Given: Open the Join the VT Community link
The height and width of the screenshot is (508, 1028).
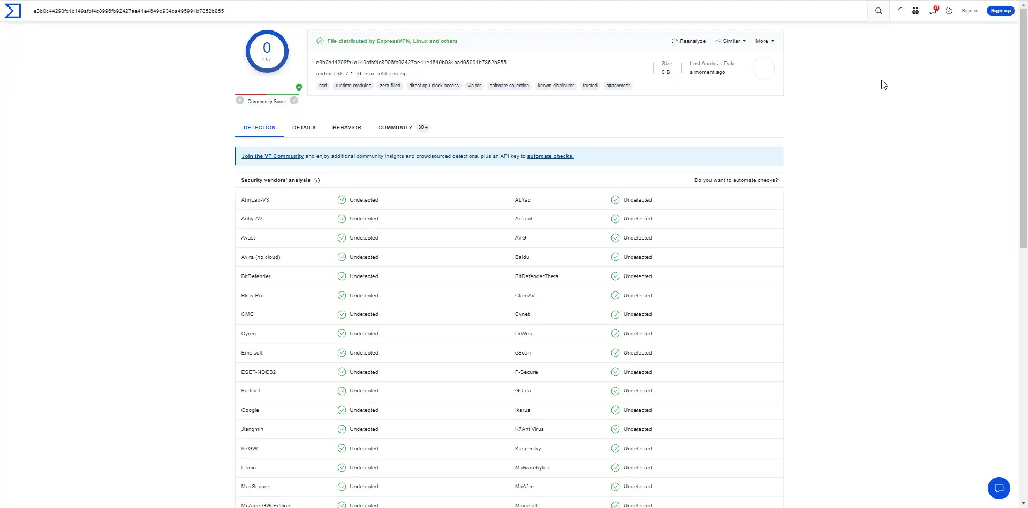Looking at the screenshot, I should click(x=273, y=156).
